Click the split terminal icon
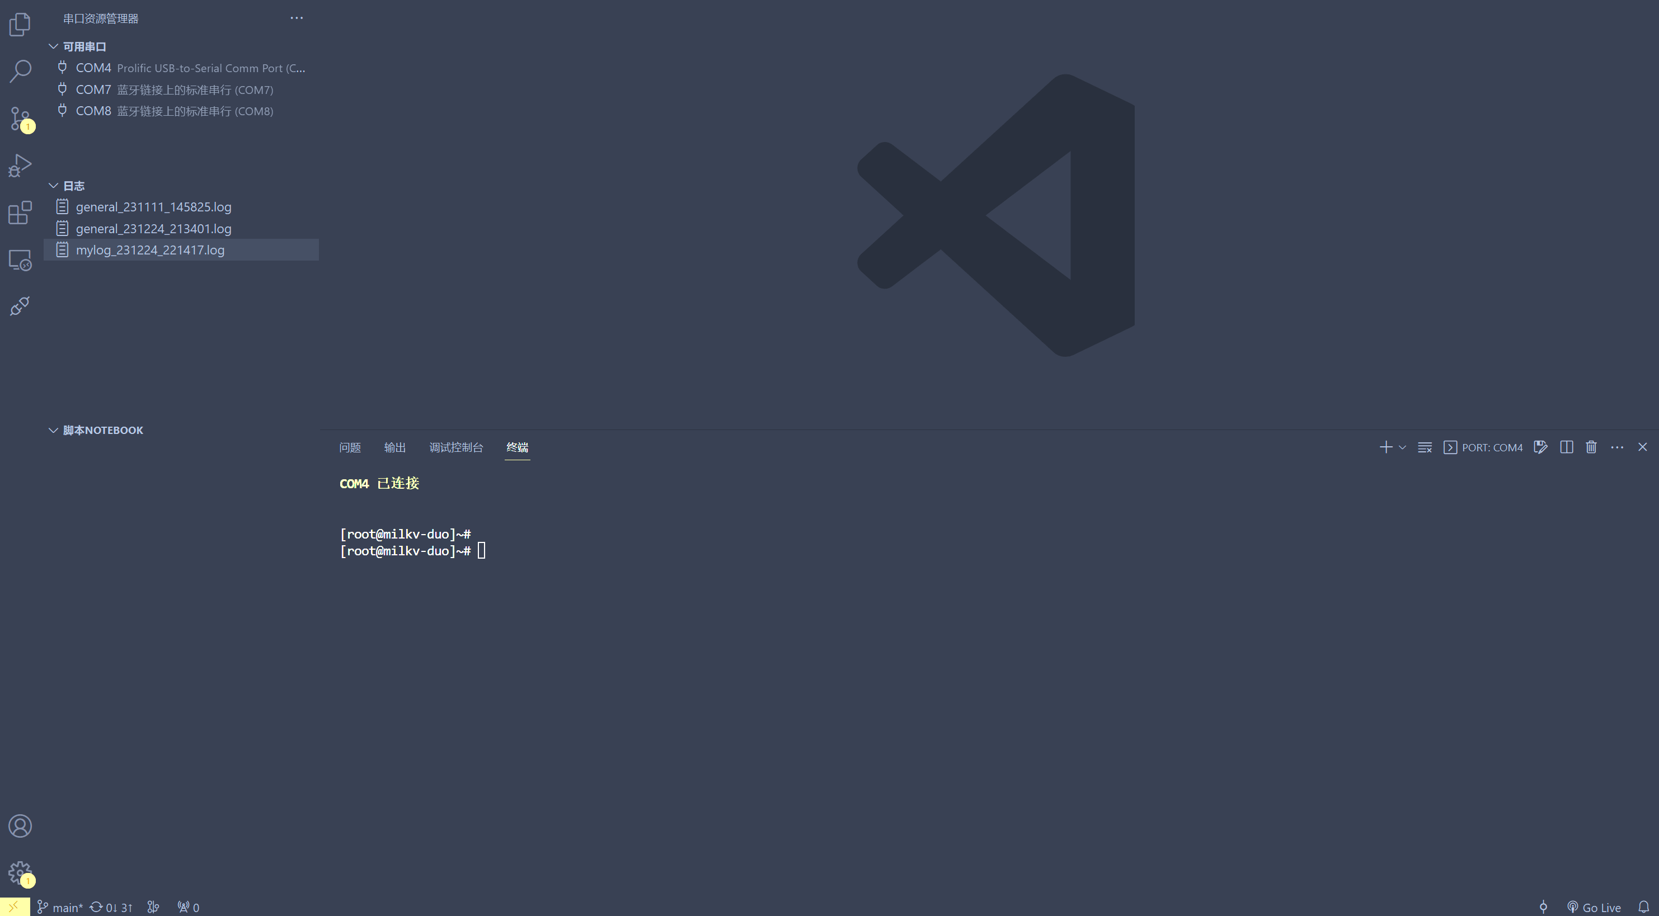The height and width of the screenshot is (916, 1659). (1566, 447)
